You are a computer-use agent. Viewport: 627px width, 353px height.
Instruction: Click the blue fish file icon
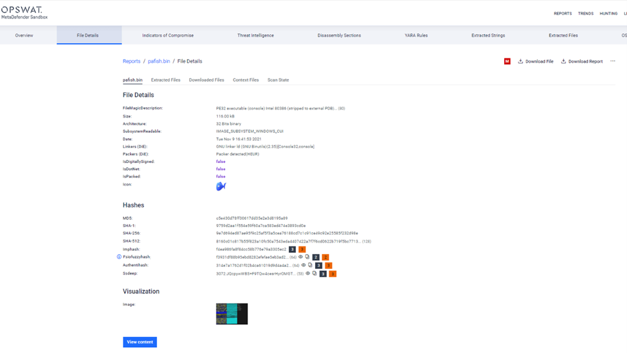(221, 186)
